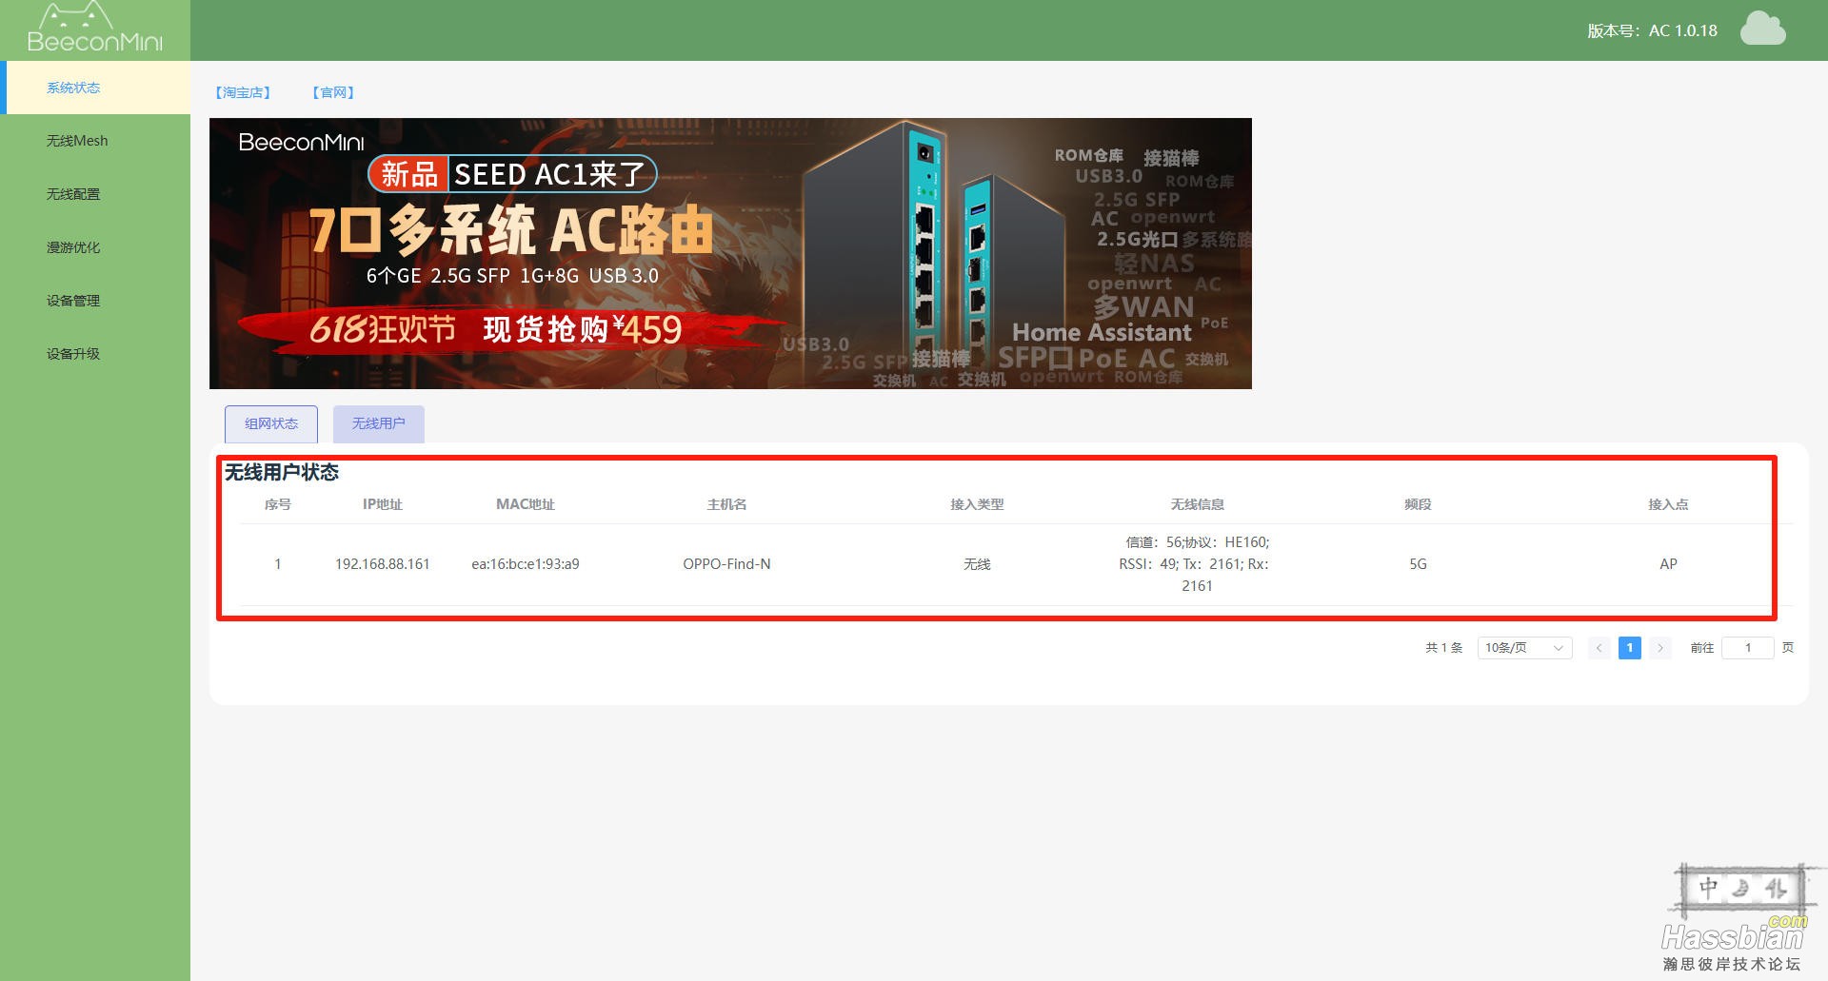Click the 无线用户状态 heading
Viewport: 1828px width, 981px height.
pos(282,472)
